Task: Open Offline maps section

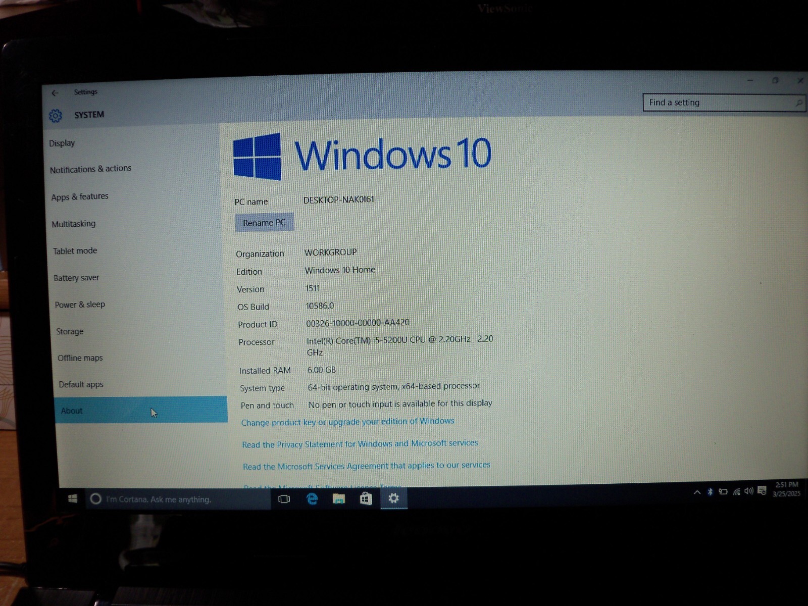Action: tap(80, 358)
